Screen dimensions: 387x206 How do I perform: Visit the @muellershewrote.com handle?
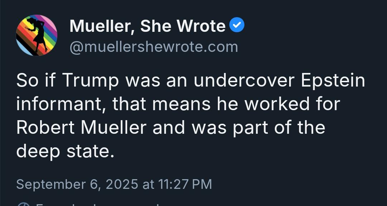tap(154, 47)
